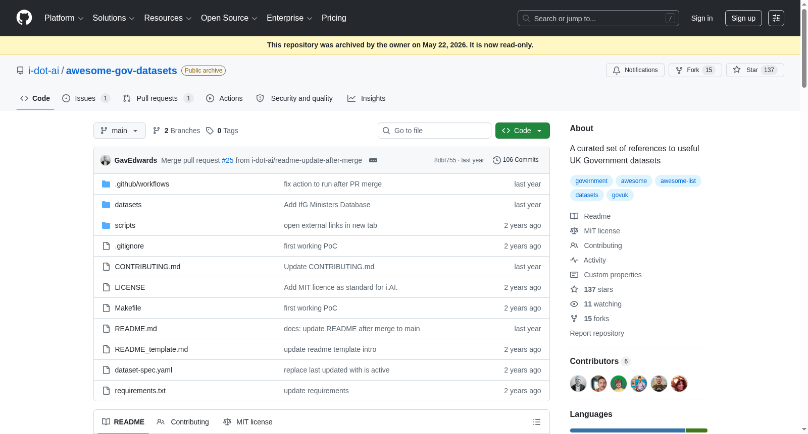The width and height of the screenshot is (808, 434).
Task: Click the Notifications bell button
Action: pos(635,70)
